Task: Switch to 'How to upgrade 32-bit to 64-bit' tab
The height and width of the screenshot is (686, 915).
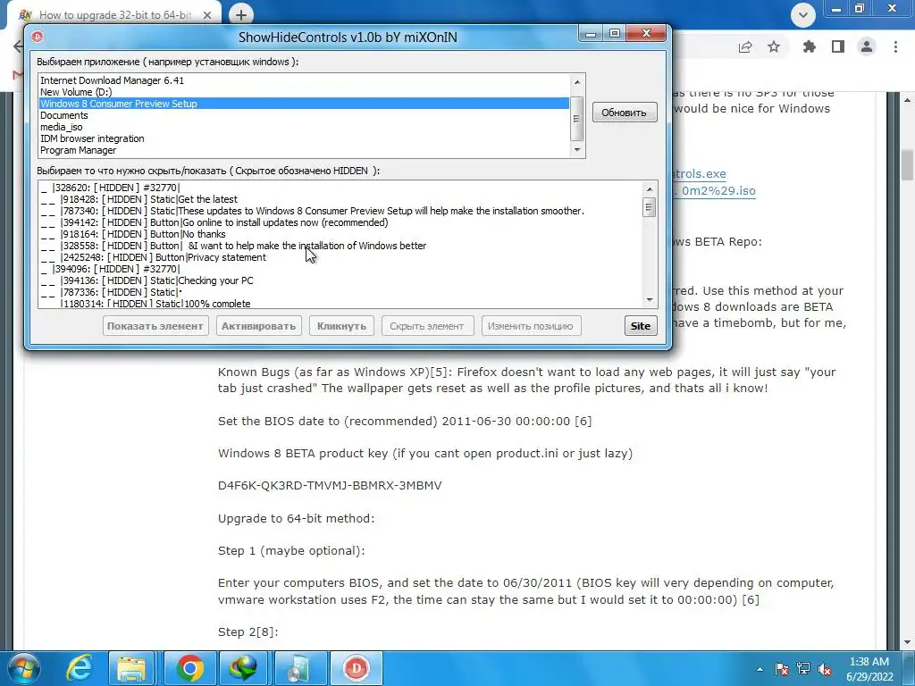Action: coord(113,15)
